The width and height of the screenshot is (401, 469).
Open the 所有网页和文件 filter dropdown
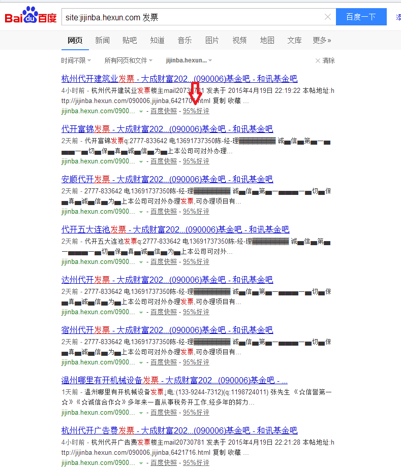pos(129,60)
